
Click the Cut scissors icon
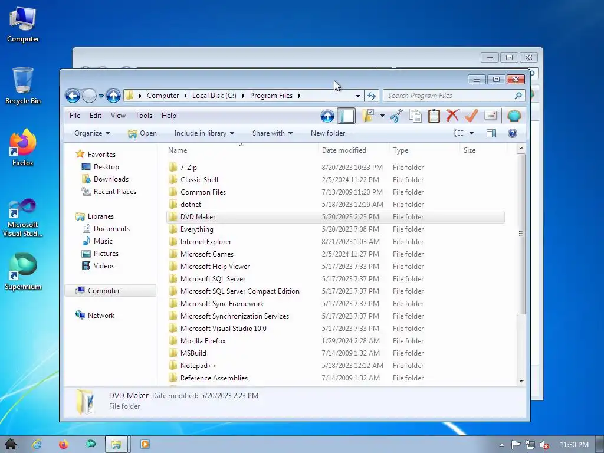point(396,116)
